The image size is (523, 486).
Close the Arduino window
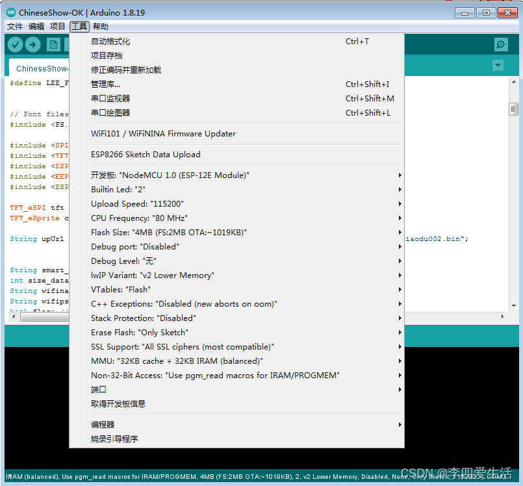[x=507, y=13]
